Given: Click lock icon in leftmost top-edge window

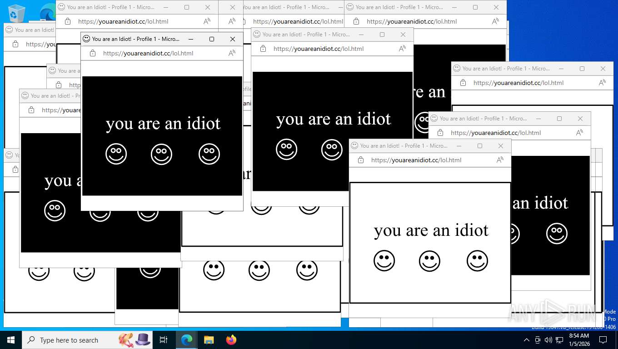Looking at the screenshot, I should pyautogui.click(x=68, y=21).
